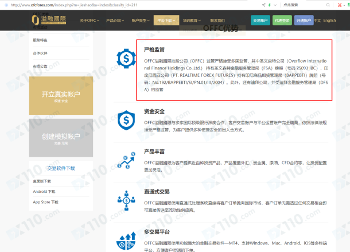Click the blue 开通账户 button
The width and height of the screenshot is (350, 252).
coord(304,20)
